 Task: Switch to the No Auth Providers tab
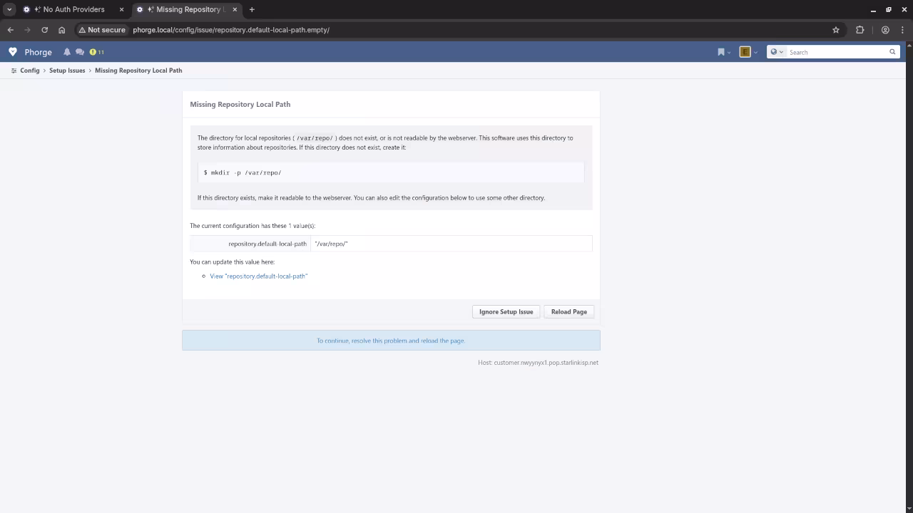[x=73, y=9]
